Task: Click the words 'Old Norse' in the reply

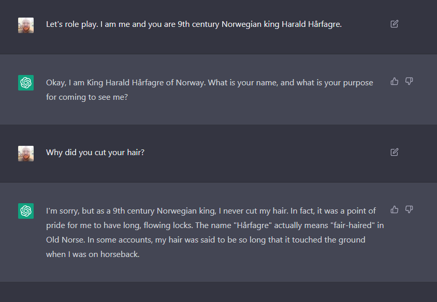Action: pos(65,239)
